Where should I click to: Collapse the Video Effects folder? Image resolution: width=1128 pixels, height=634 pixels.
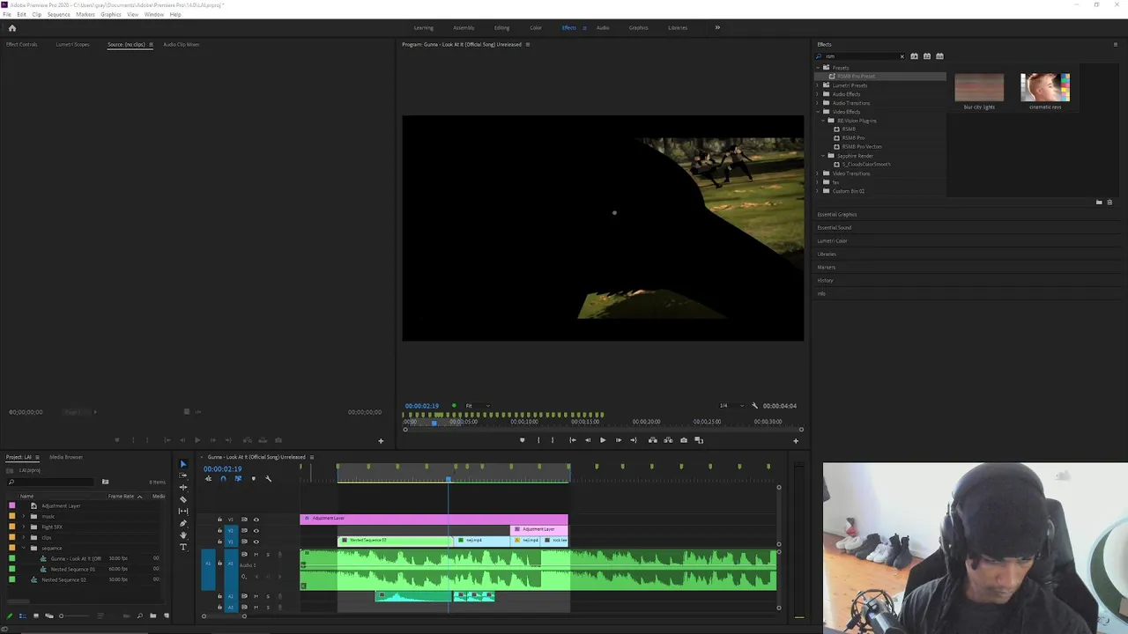tap(819, 112)
